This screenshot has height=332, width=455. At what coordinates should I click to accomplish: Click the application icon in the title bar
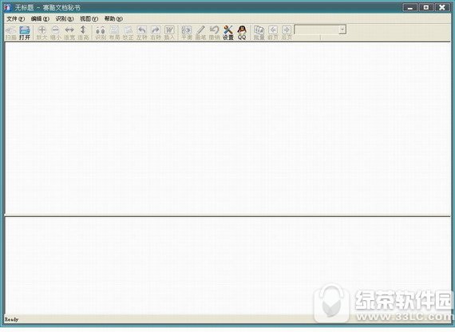click(x=7, y=7)
